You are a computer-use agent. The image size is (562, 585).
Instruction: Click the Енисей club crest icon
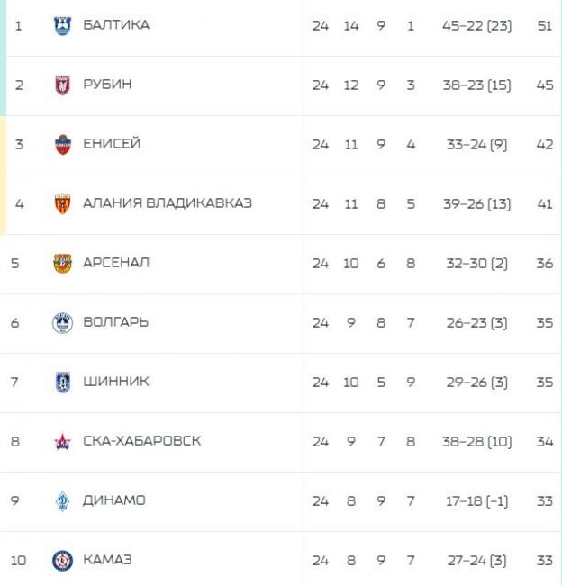click(x=62, y=145)
